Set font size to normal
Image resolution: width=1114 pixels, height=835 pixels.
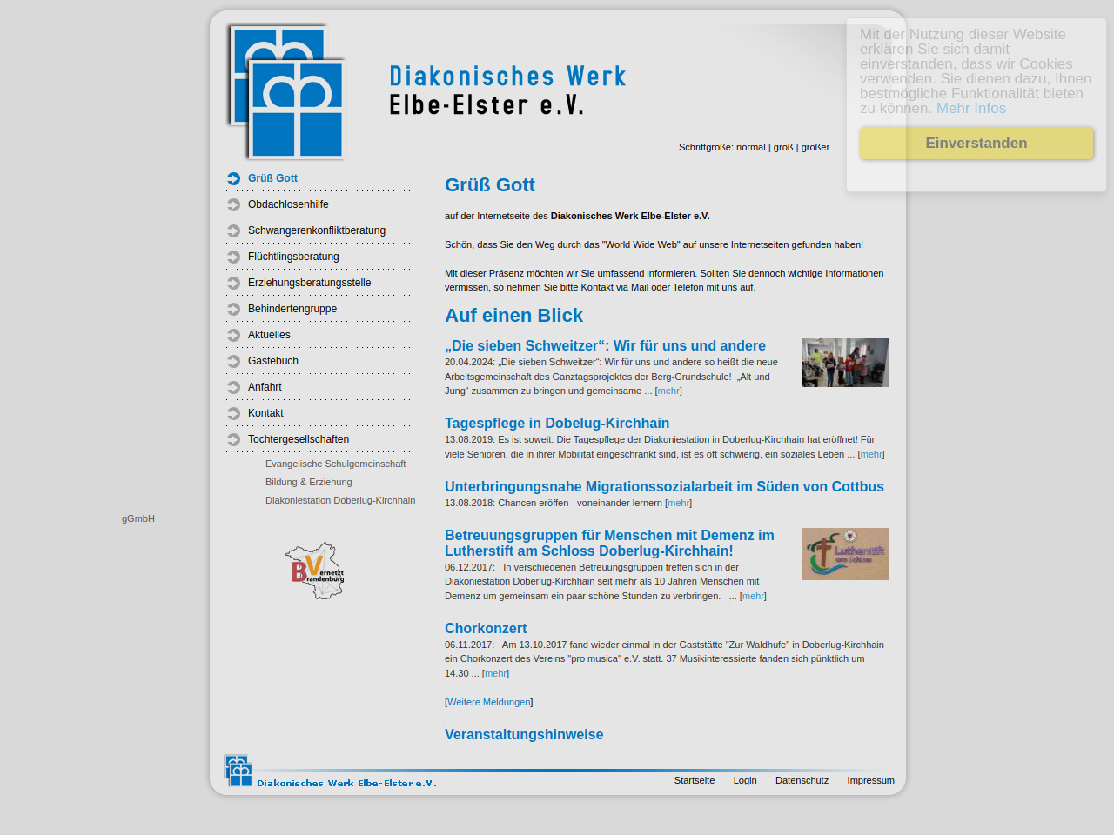point(750,148)
